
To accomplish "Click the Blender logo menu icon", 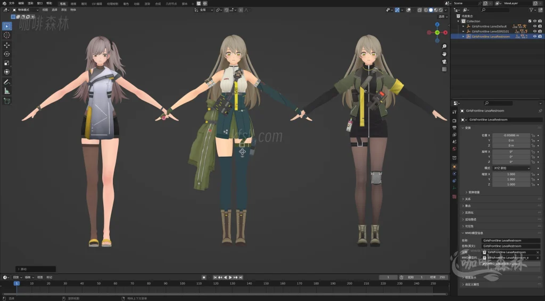I will coord(4,4).
